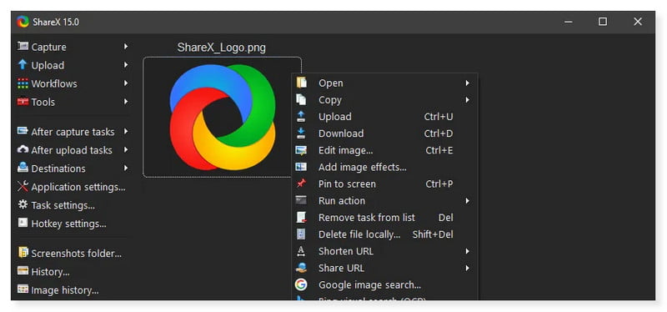Click the Google logo icon in context menu
The image size is (667, 312).
pos(301,284)
